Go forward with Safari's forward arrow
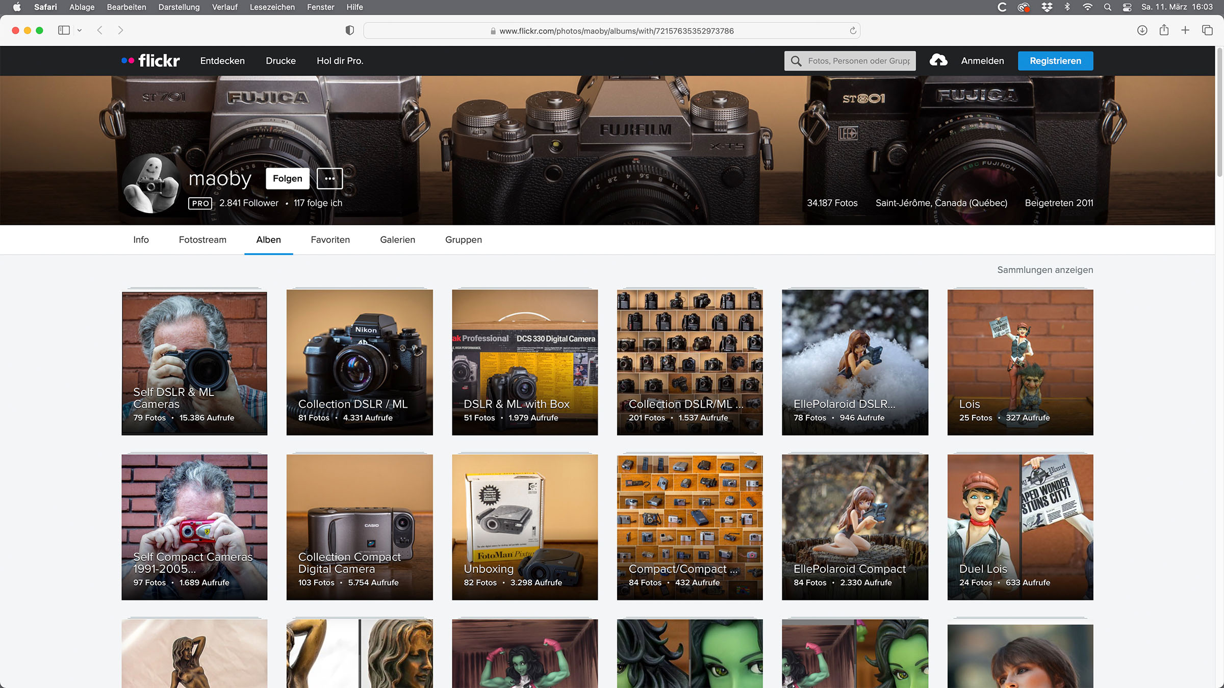 pos(120,31)
